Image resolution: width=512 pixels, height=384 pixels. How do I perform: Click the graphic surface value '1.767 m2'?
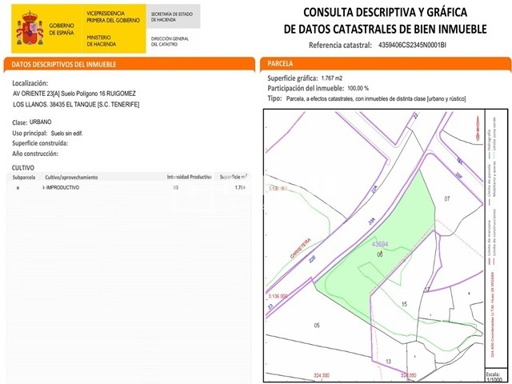[332, 78]
